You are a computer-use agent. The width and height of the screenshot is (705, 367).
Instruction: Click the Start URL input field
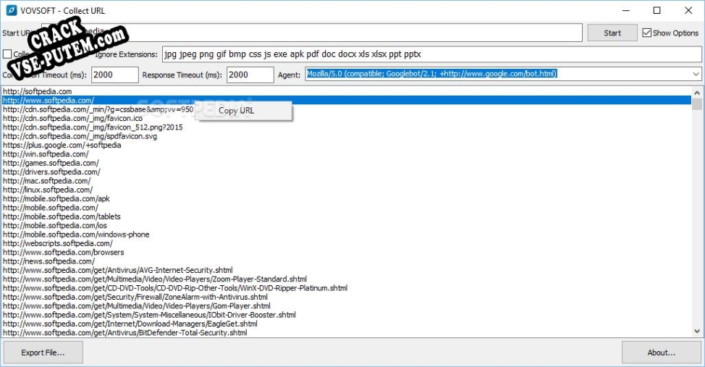(x=311, y=33)
